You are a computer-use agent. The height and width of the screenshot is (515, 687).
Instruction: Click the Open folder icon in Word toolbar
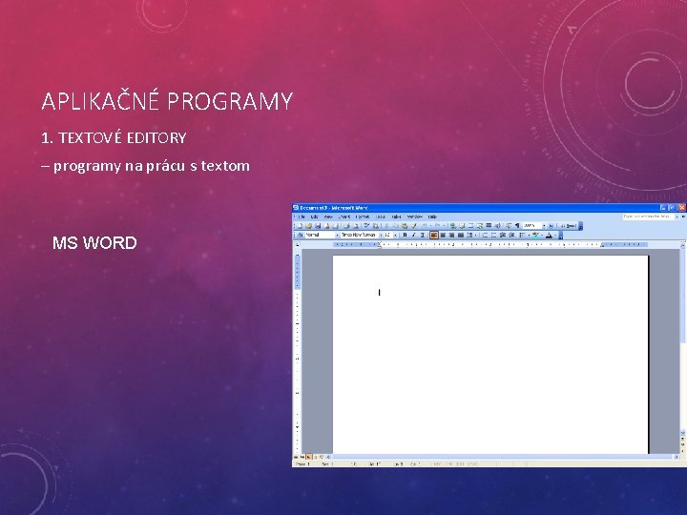[308, 226]
